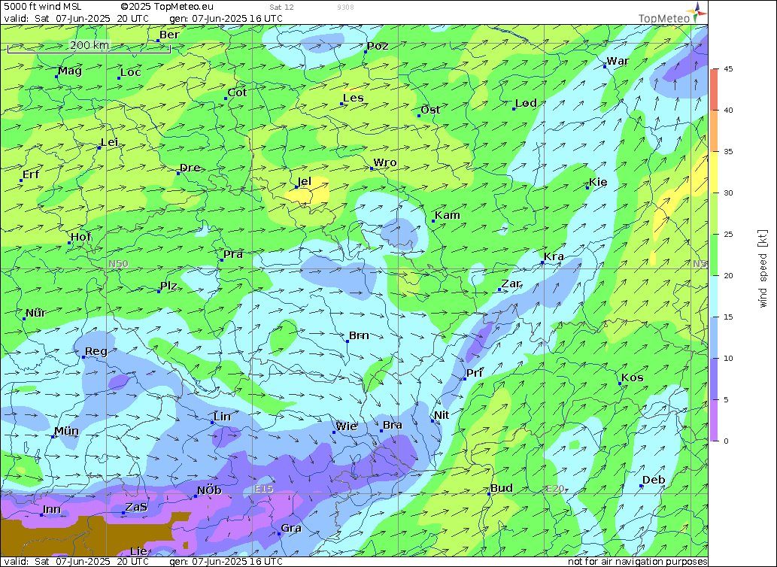Image resolution: width=777 pixels, height=567 pixels.
Task: Click the '25' value on the legend
Action: pos(728,235)
